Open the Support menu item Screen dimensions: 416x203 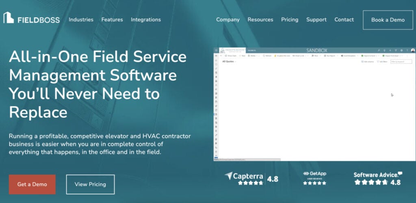pos(316,19)
